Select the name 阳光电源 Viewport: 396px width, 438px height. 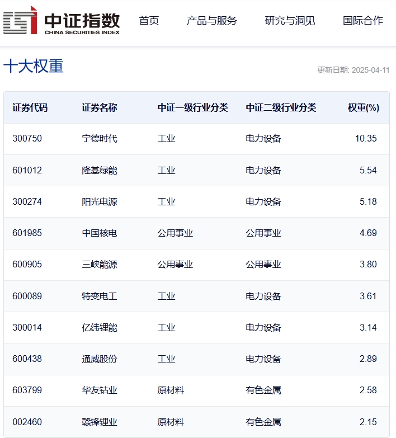point(100,202)
